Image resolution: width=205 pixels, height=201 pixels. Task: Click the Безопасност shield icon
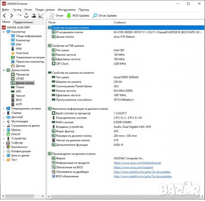[8, 147]
